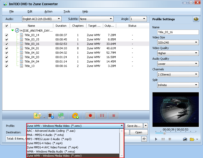
Task: Pause the conversion with the main pause button
Action: pyautogui.click(x=102, y=115)
